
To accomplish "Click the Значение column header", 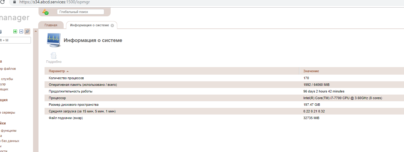I will point(311,71).
